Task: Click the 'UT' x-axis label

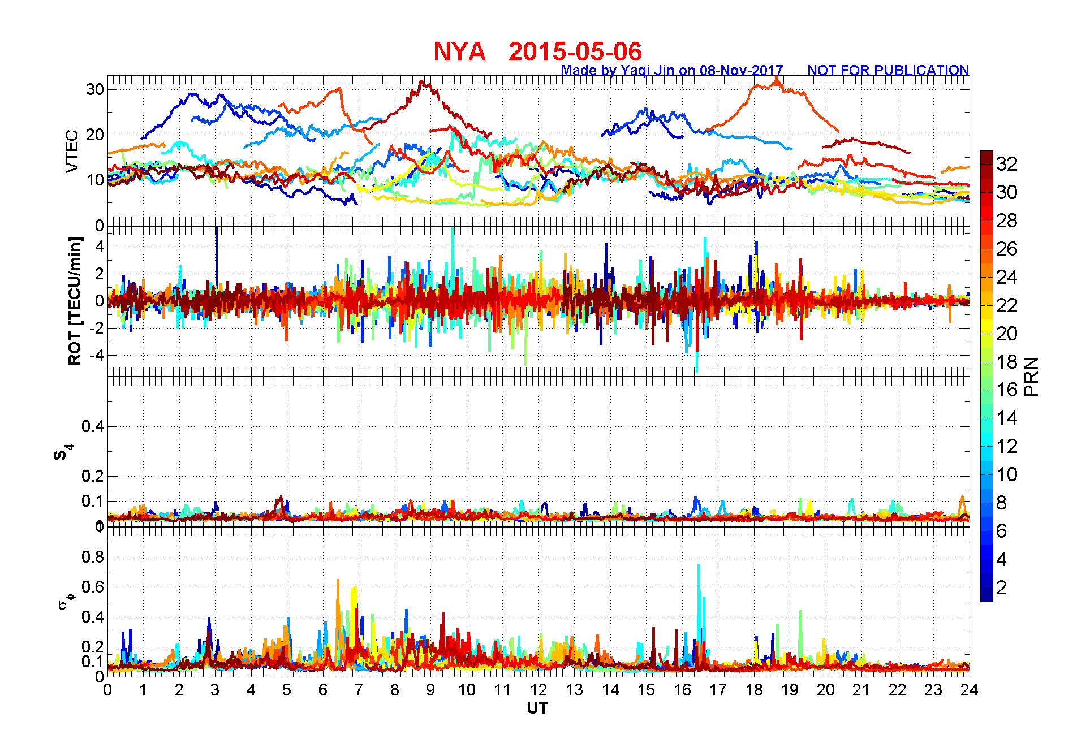Action: [x=537, y=708]
